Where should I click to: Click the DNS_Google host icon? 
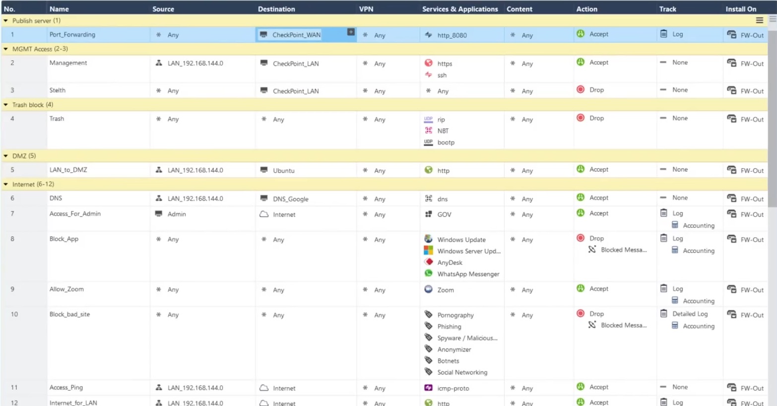click(264, 198)
